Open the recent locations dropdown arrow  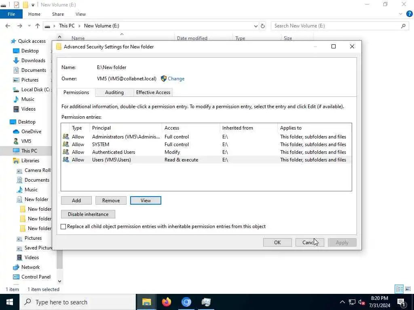tap(29, 26)
